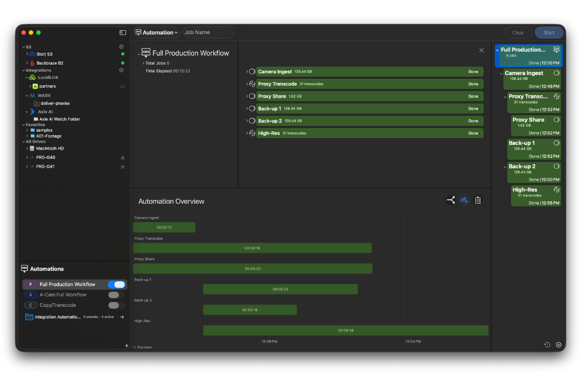Click the Clear button
Screen dimensions: 581x388
517,33
